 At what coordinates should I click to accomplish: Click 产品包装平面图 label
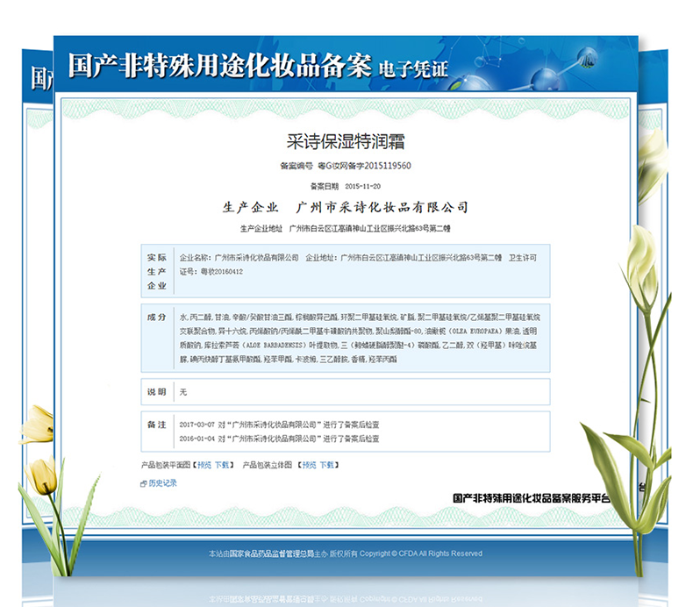(166, 465)
